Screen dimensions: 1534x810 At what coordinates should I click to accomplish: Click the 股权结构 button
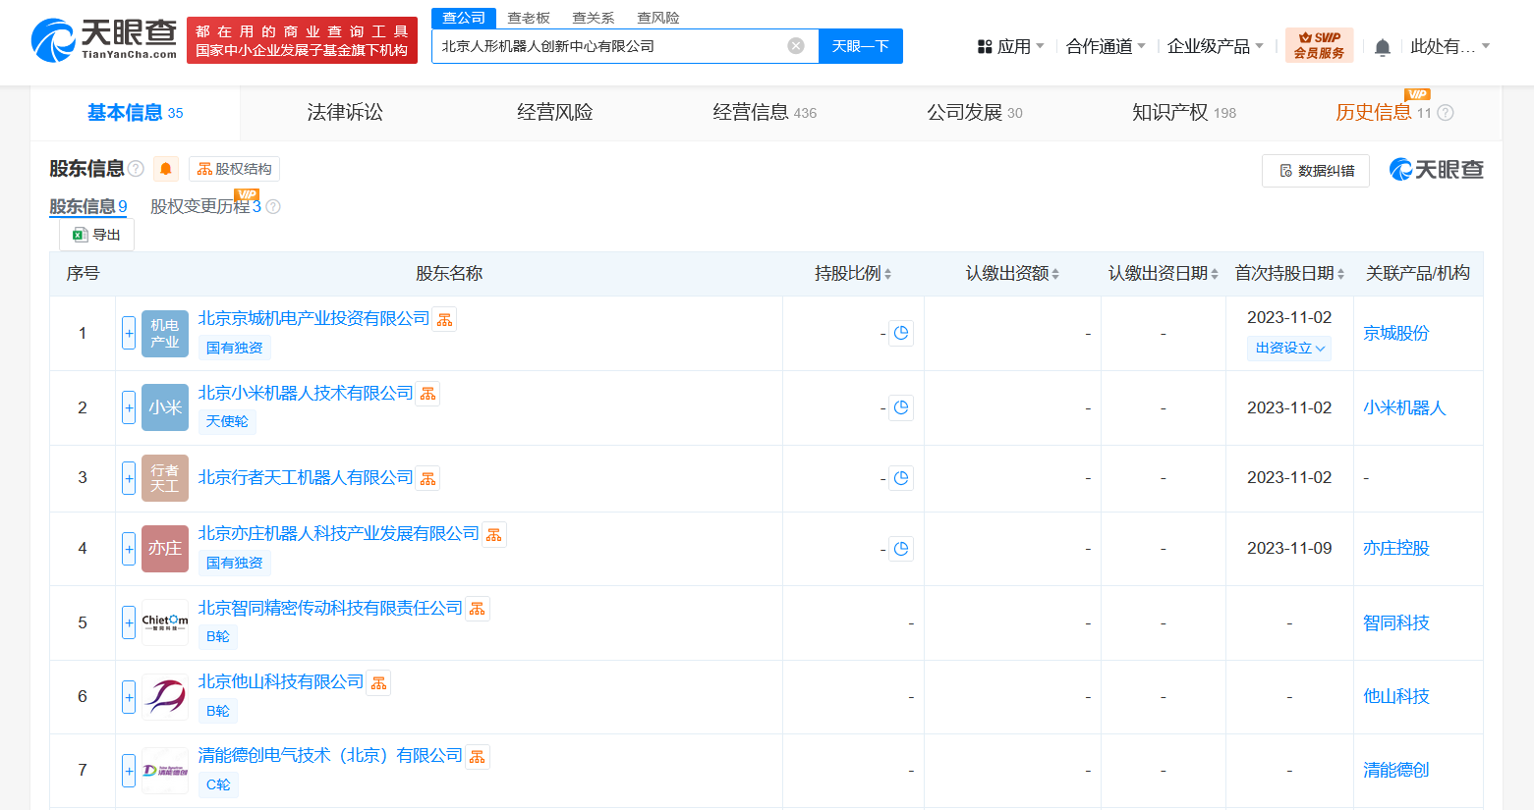pyautogui.click(x=234, y=169)
